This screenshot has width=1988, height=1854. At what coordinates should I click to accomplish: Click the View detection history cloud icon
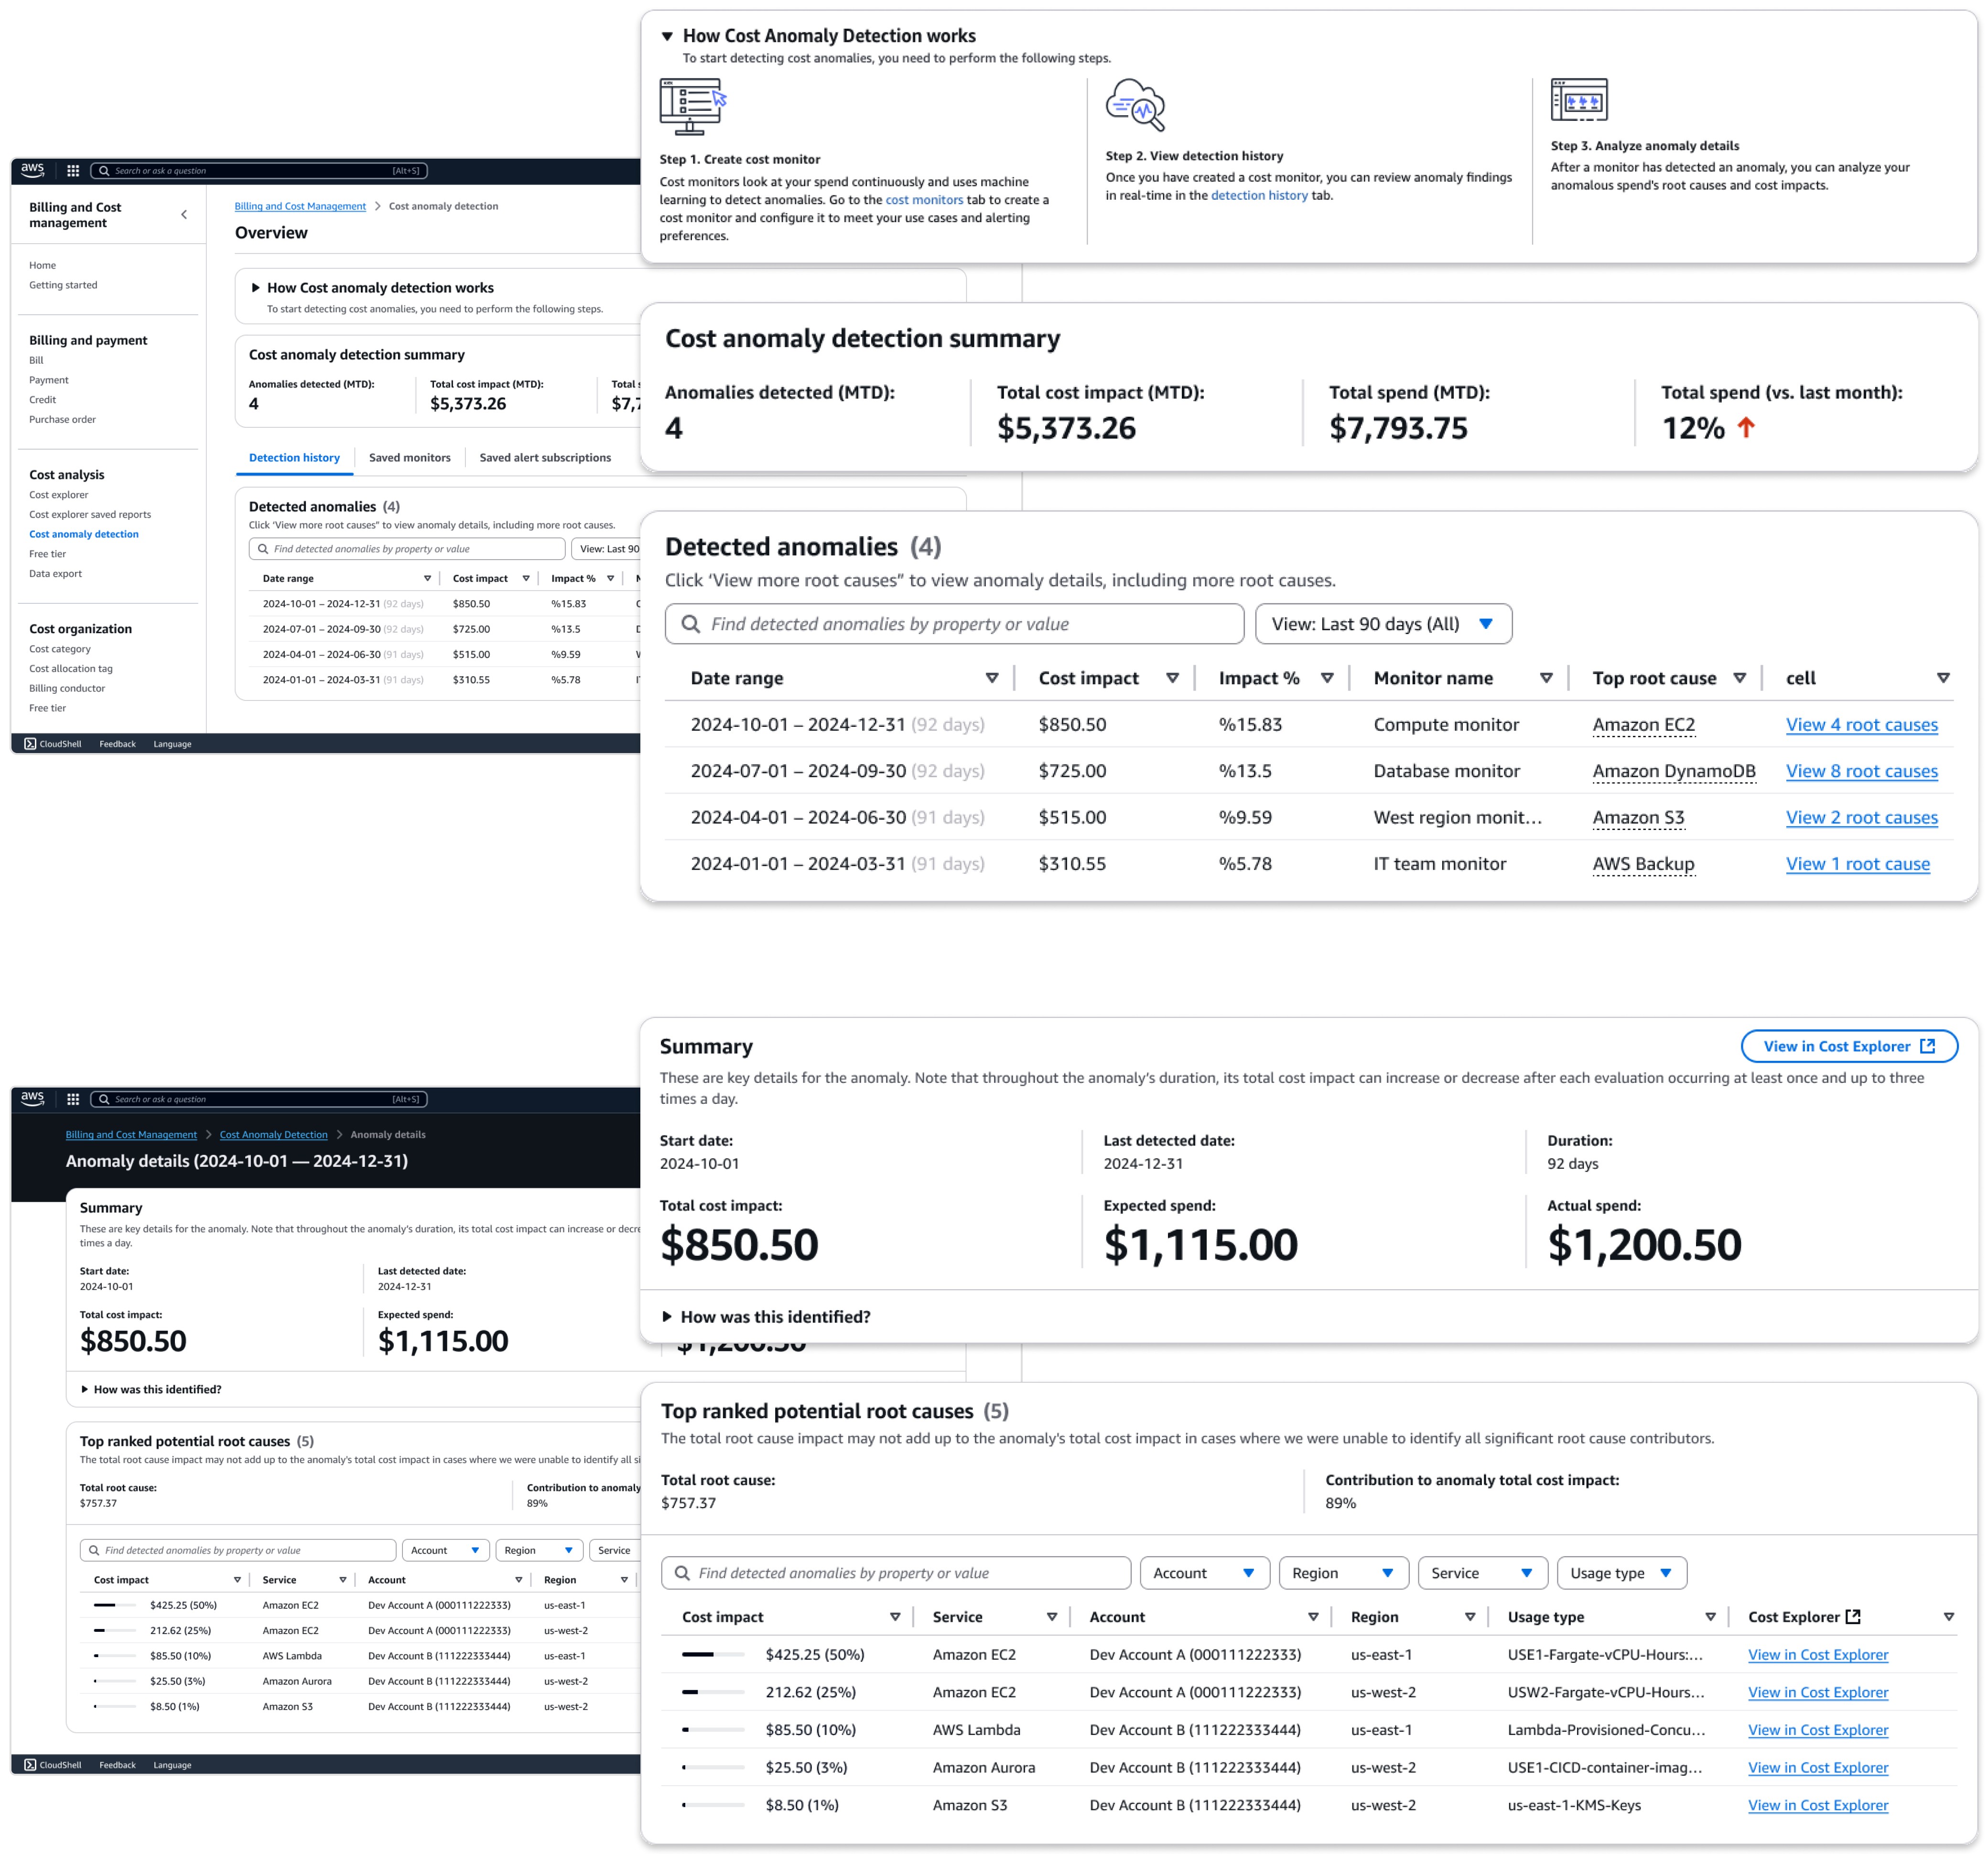click(x=1135, y=105)
